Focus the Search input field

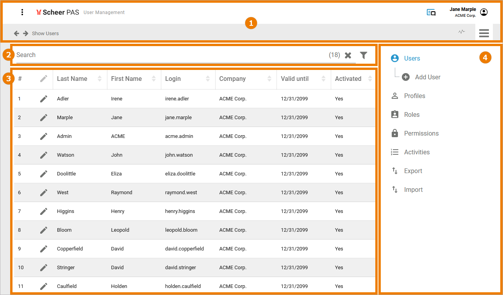168,55
